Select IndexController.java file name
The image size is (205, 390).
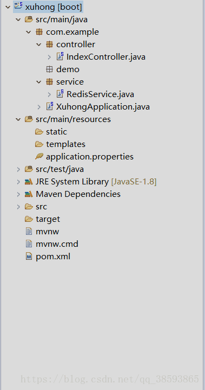tap(106, 57)
